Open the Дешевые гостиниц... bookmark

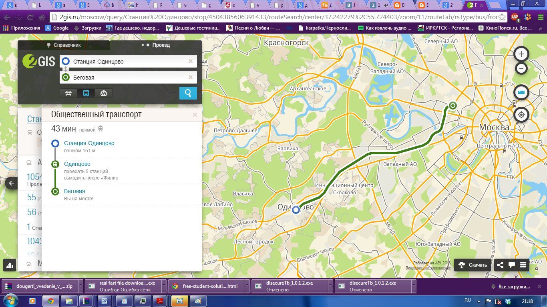[x=193, y=28]
